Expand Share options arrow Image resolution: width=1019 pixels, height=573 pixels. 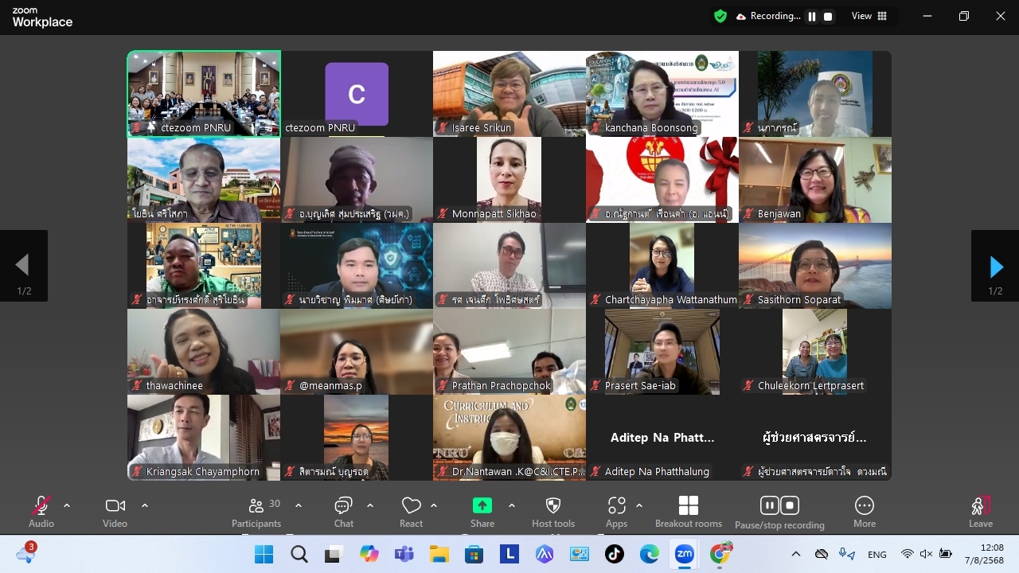(511, 505)
